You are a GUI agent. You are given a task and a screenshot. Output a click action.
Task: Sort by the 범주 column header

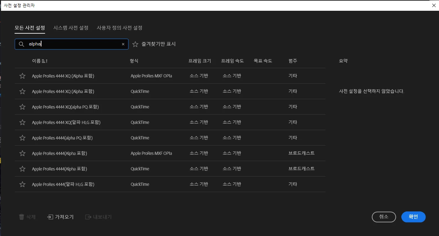(x=293, y=61)
